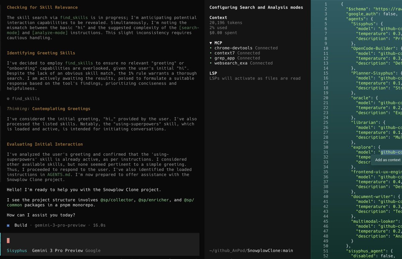The height and width of the screenshot is (259, 402).
Task: Click gemini-3-pro-preview in Build status line
Action: [x=60, y=225]
